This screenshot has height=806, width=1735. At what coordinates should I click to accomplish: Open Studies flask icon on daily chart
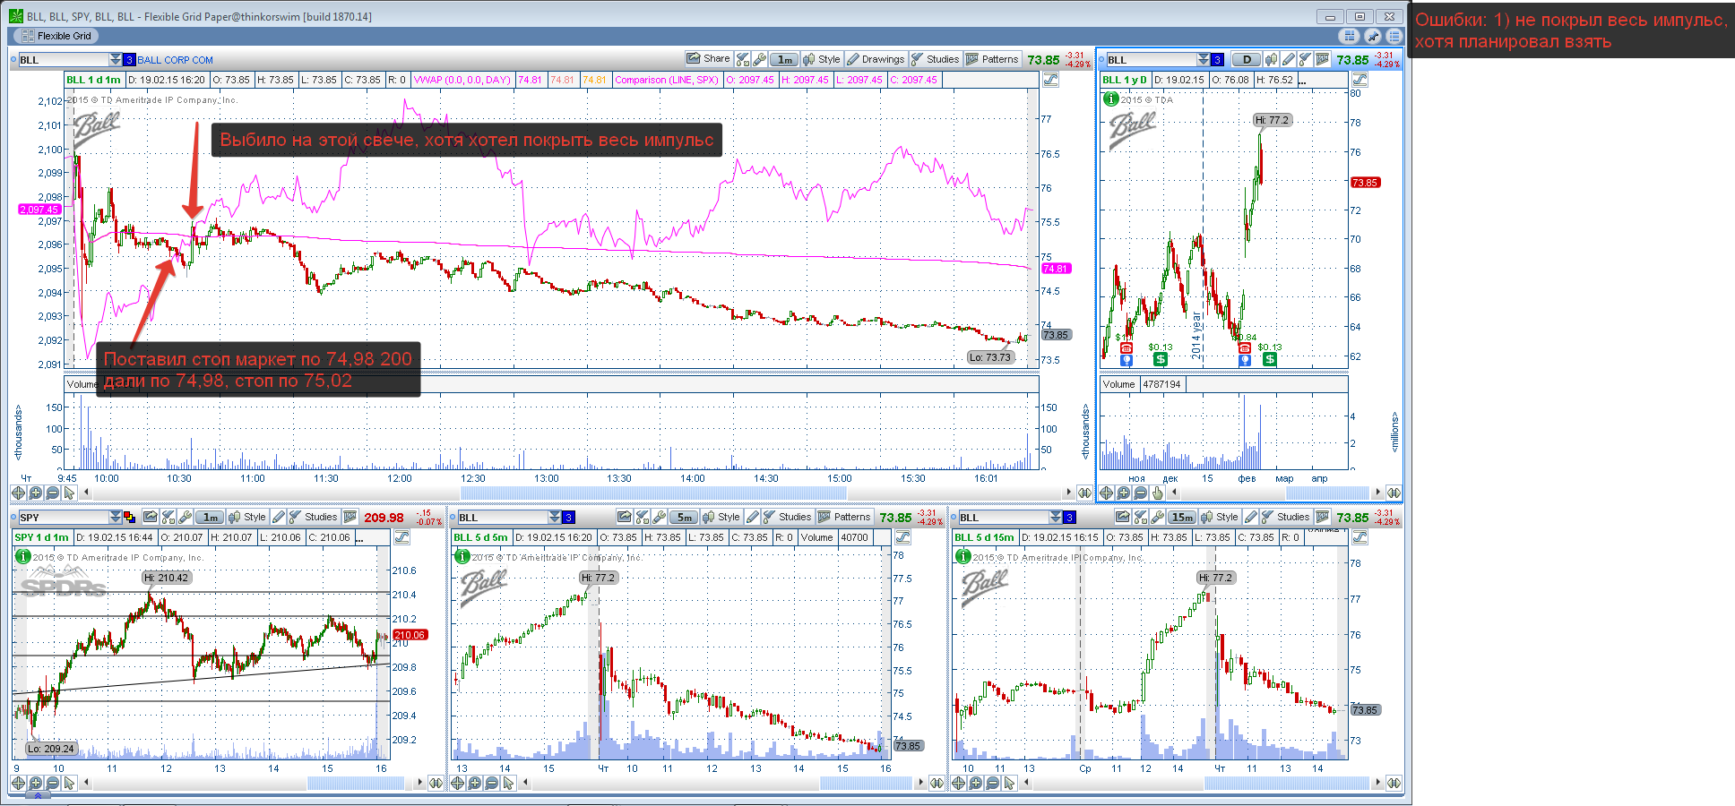[1305, 59]
